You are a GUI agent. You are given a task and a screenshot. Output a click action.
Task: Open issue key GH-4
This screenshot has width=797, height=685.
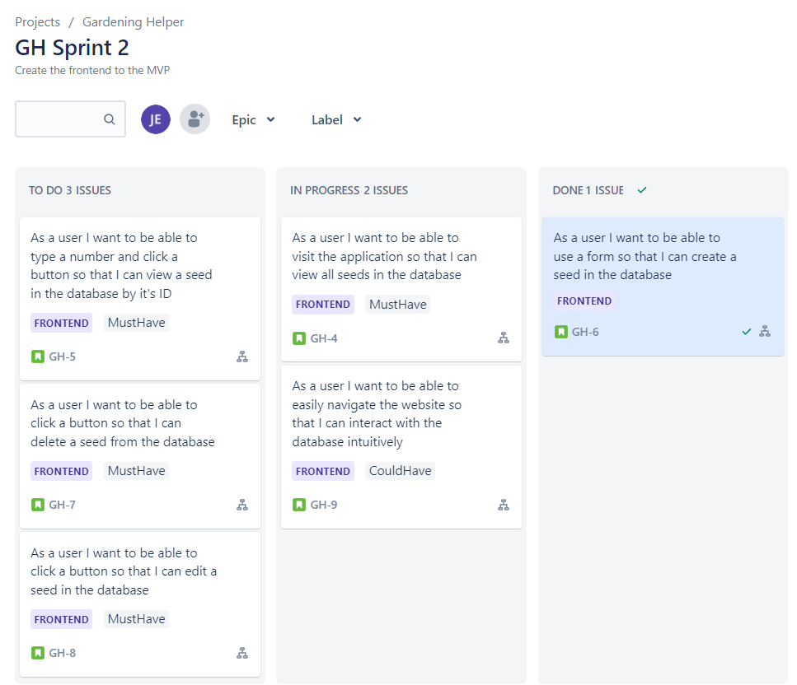(x=324, y=338)
